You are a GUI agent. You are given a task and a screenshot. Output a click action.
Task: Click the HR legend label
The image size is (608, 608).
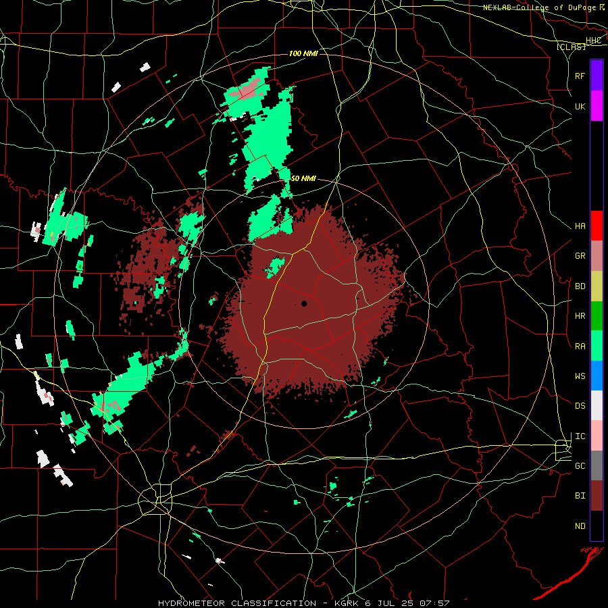580,316
